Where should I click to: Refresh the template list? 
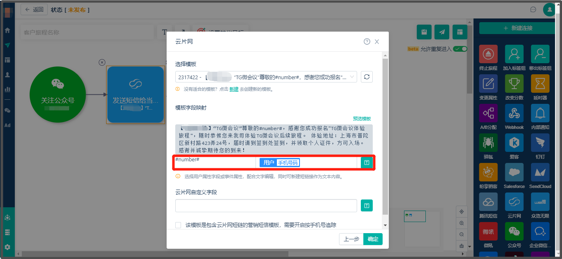(x=367, y=77)
